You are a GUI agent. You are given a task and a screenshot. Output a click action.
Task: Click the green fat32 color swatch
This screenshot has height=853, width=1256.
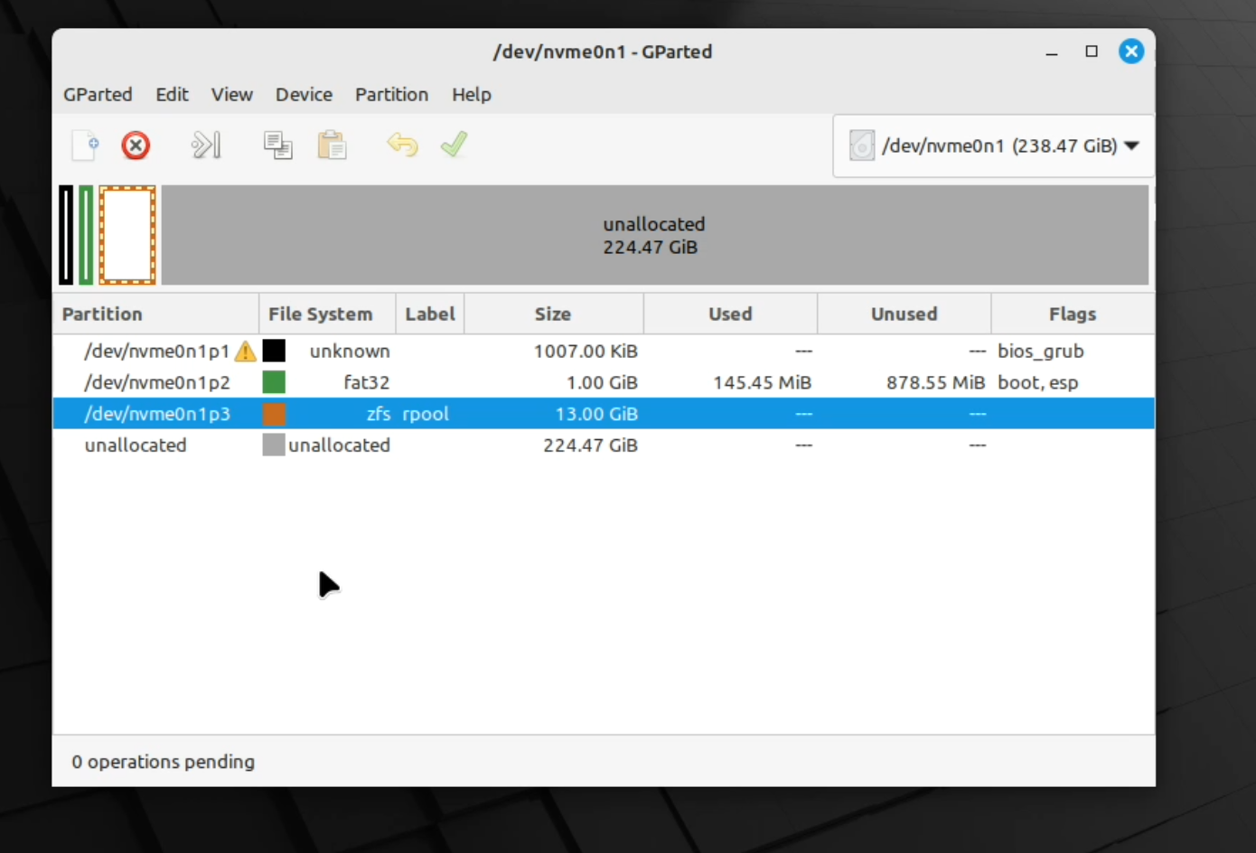tap(274, 382)
